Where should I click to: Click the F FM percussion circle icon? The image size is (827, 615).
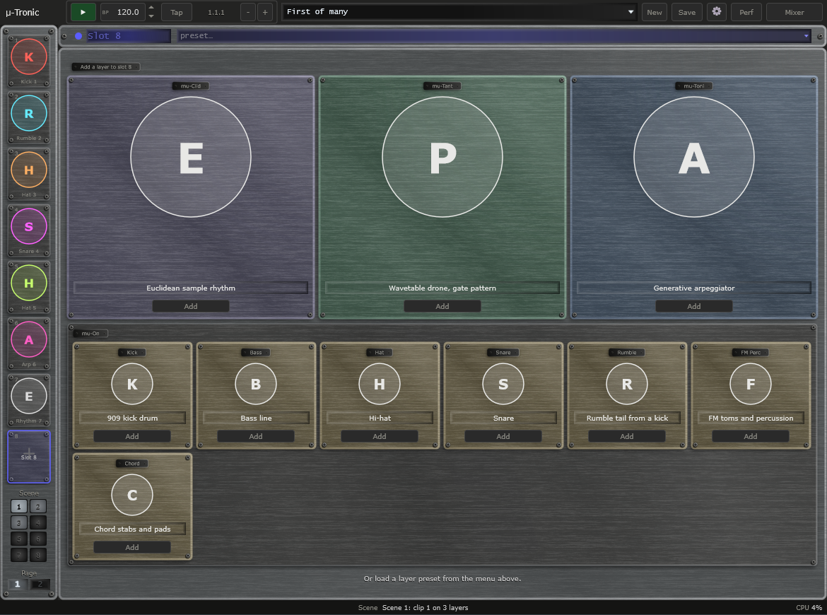pos(751,384)
